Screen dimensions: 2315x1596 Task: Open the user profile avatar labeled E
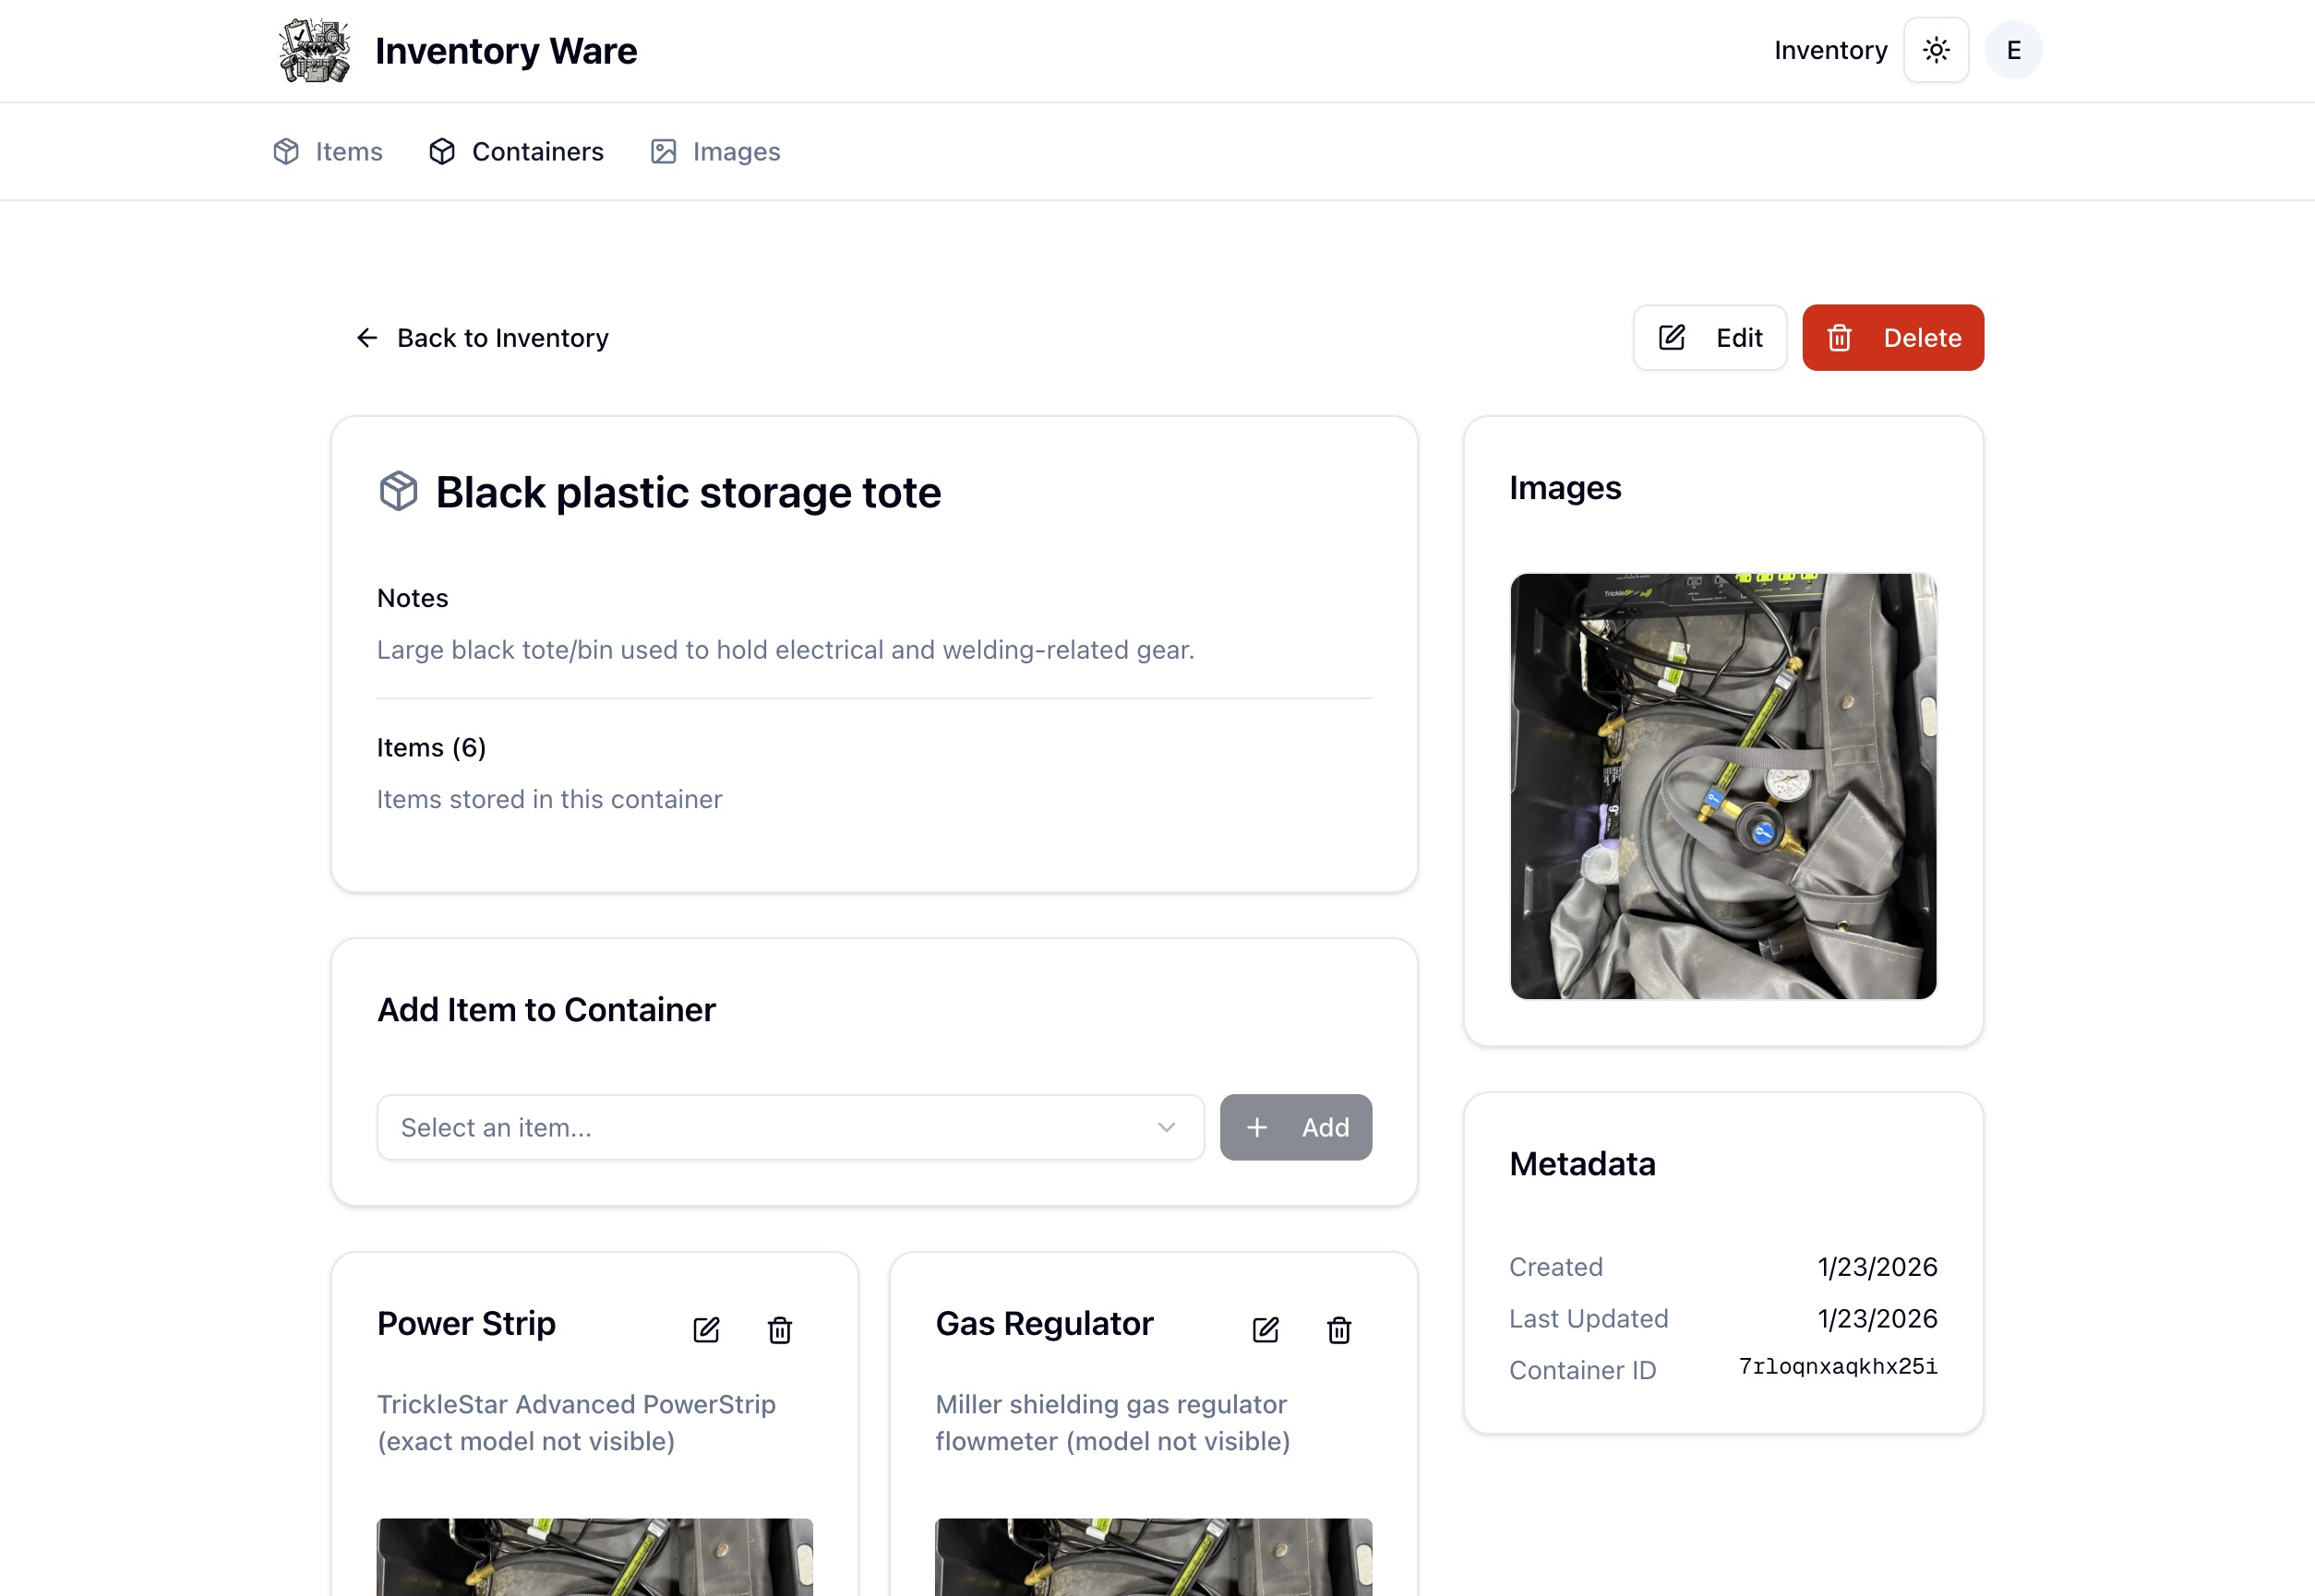pos(2013,49)
